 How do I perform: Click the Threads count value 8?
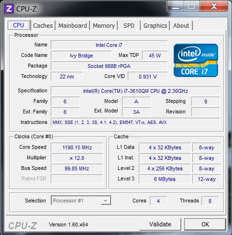pyautogui.click(x=210, y=201)
